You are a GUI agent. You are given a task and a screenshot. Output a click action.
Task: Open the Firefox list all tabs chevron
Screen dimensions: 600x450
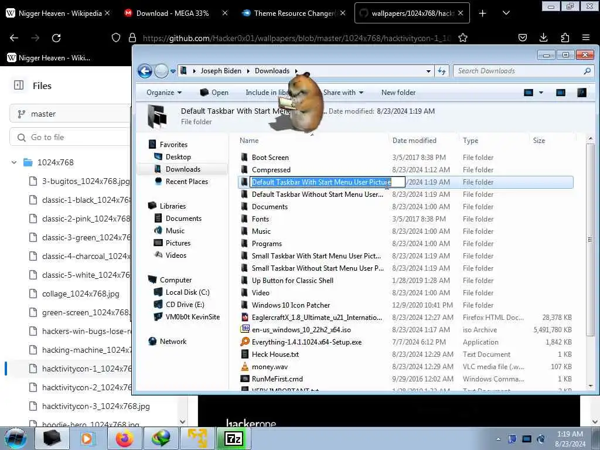(506, 13)
